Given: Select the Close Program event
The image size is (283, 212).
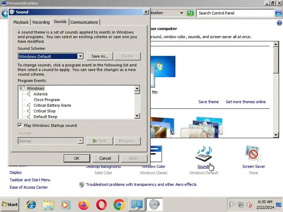Looking at the screenshot, I should 47,100.
